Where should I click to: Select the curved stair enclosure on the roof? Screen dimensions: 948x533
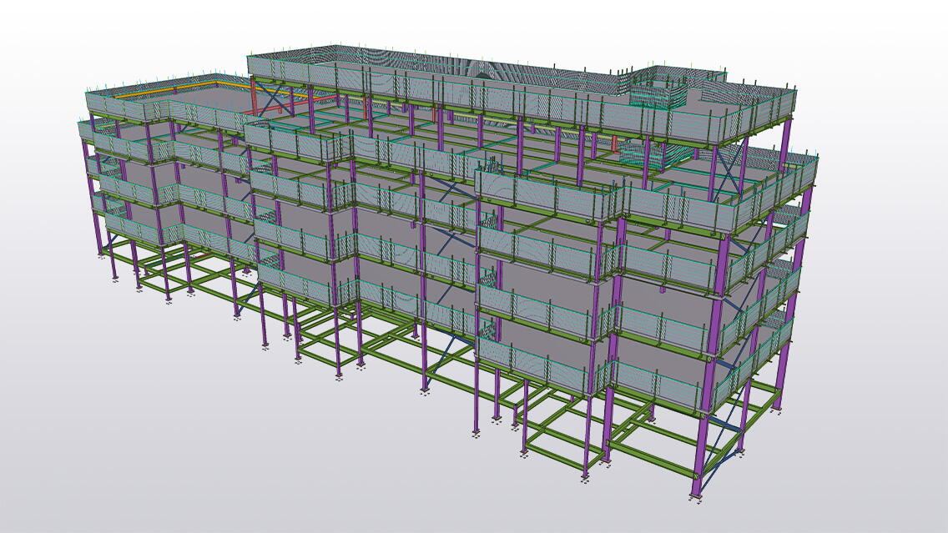coord(659,95)
